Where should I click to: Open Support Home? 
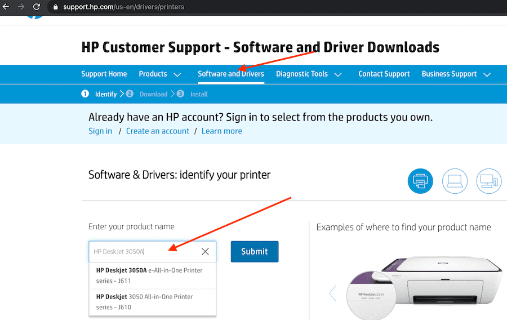(104, 74)
